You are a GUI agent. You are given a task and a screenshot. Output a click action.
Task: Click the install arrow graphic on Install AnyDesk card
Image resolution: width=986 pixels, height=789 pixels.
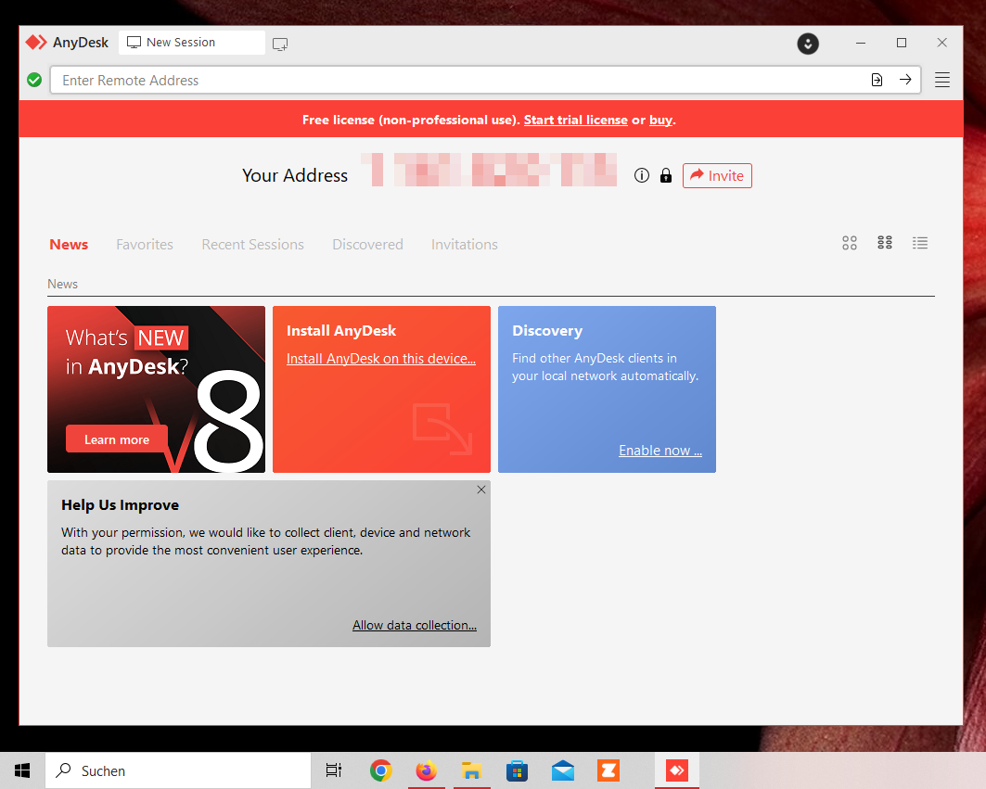442,428
